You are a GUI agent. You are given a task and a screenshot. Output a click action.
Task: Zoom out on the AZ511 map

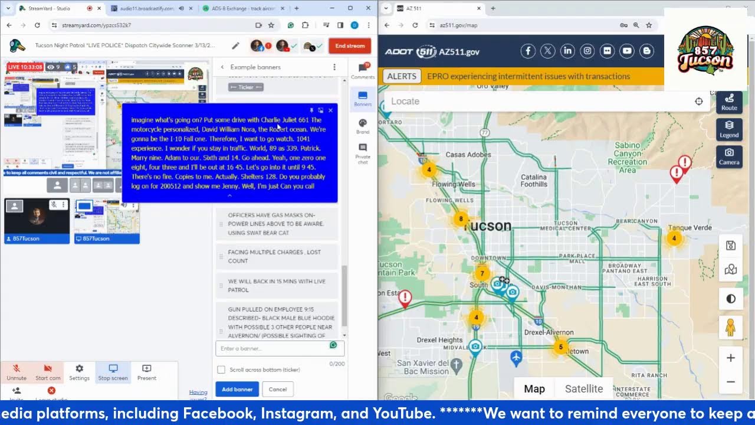[x=731, y=382]
